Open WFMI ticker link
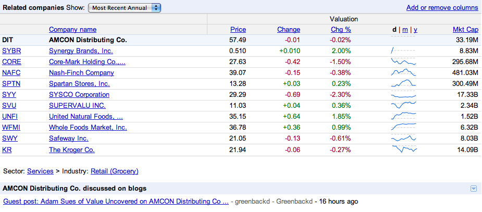This screenshot has width=482, height=212. [11, 127]
